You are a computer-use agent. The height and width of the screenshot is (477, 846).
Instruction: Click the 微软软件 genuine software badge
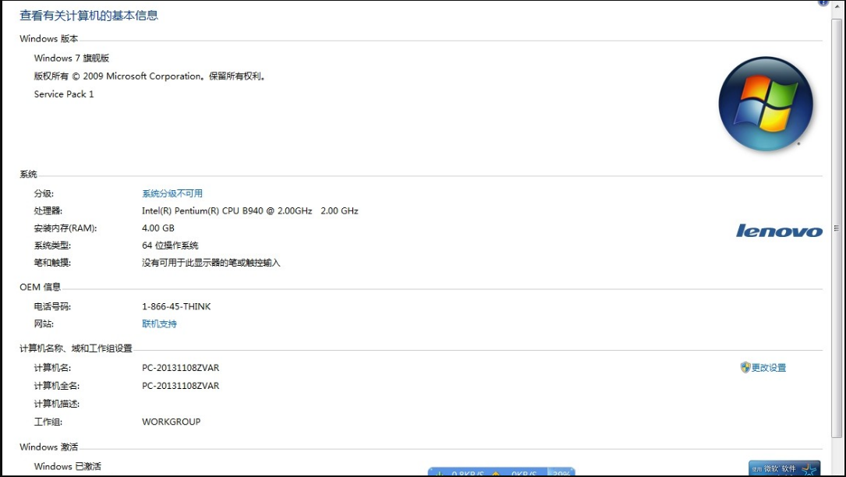tap(780, 466)
